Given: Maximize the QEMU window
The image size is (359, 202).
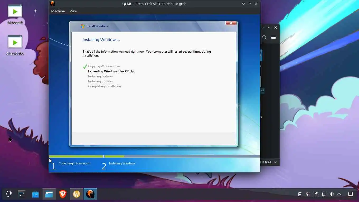Looking at the screenshot, I should 249,4.
